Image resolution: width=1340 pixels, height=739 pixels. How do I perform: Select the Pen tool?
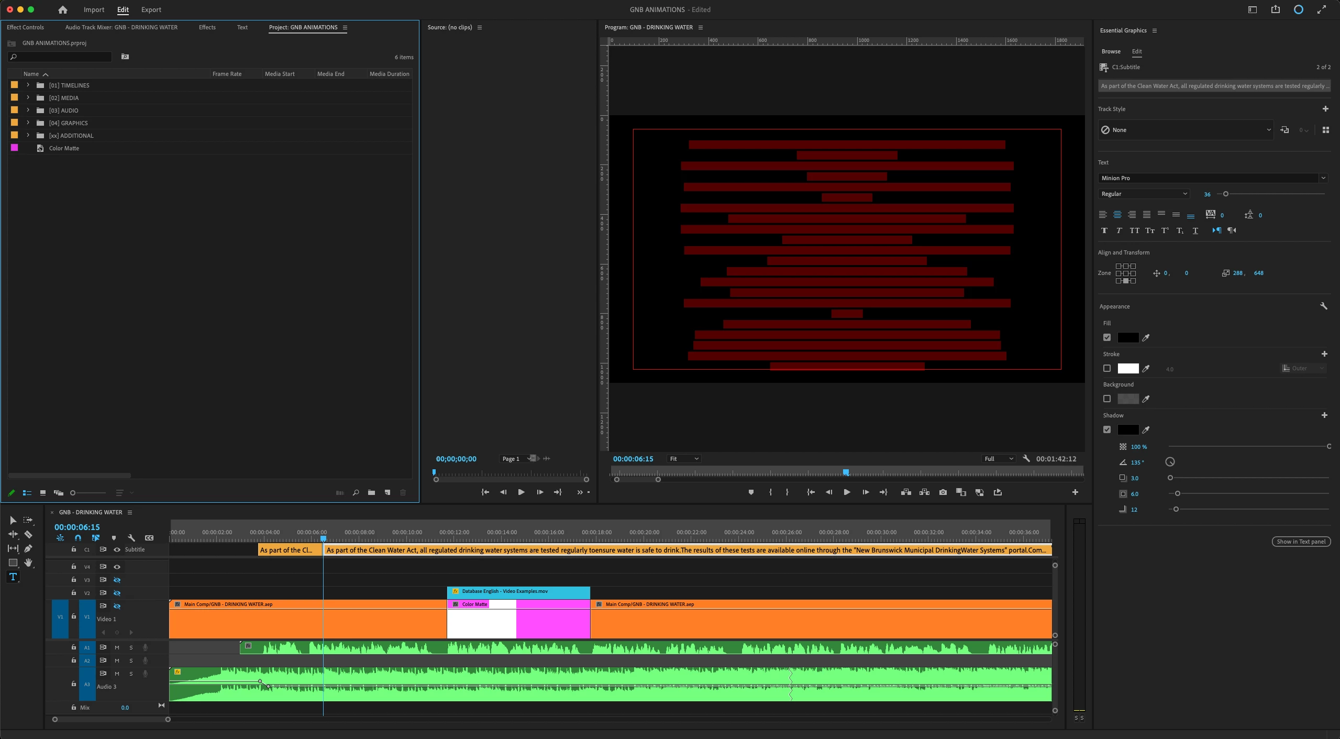click(28, 548)
